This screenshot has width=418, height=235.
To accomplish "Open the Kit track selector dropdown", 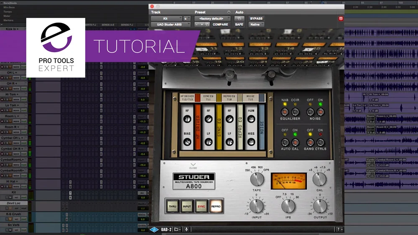I will 166,19.
